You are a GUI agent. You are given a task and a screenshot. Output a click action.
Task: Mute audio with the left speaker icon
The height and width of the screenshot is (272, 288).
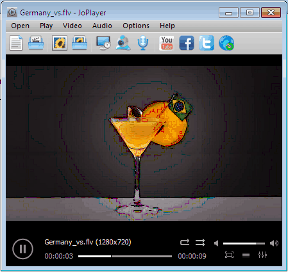click(216, 243)
